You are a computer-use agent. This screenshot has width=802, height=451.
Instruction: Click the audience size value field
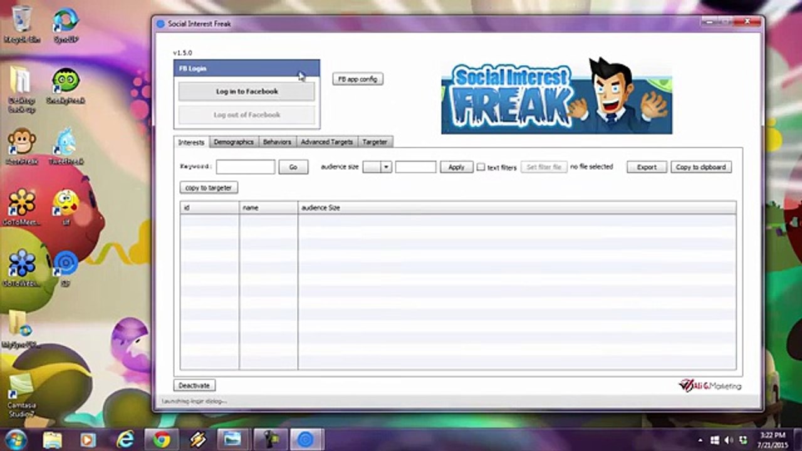click(x=415, y=167)
